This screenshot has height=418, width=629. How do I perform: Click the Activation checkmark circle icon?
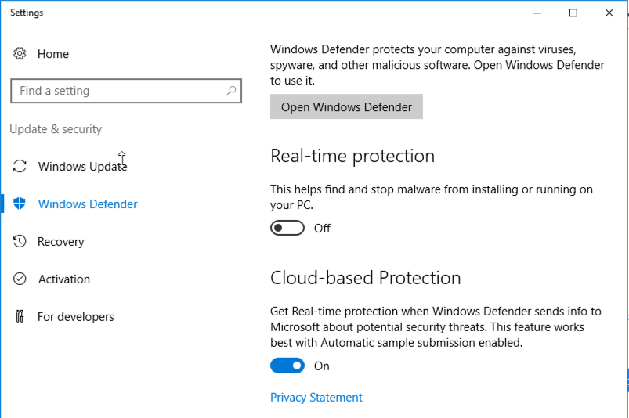[x=20, y=279]
